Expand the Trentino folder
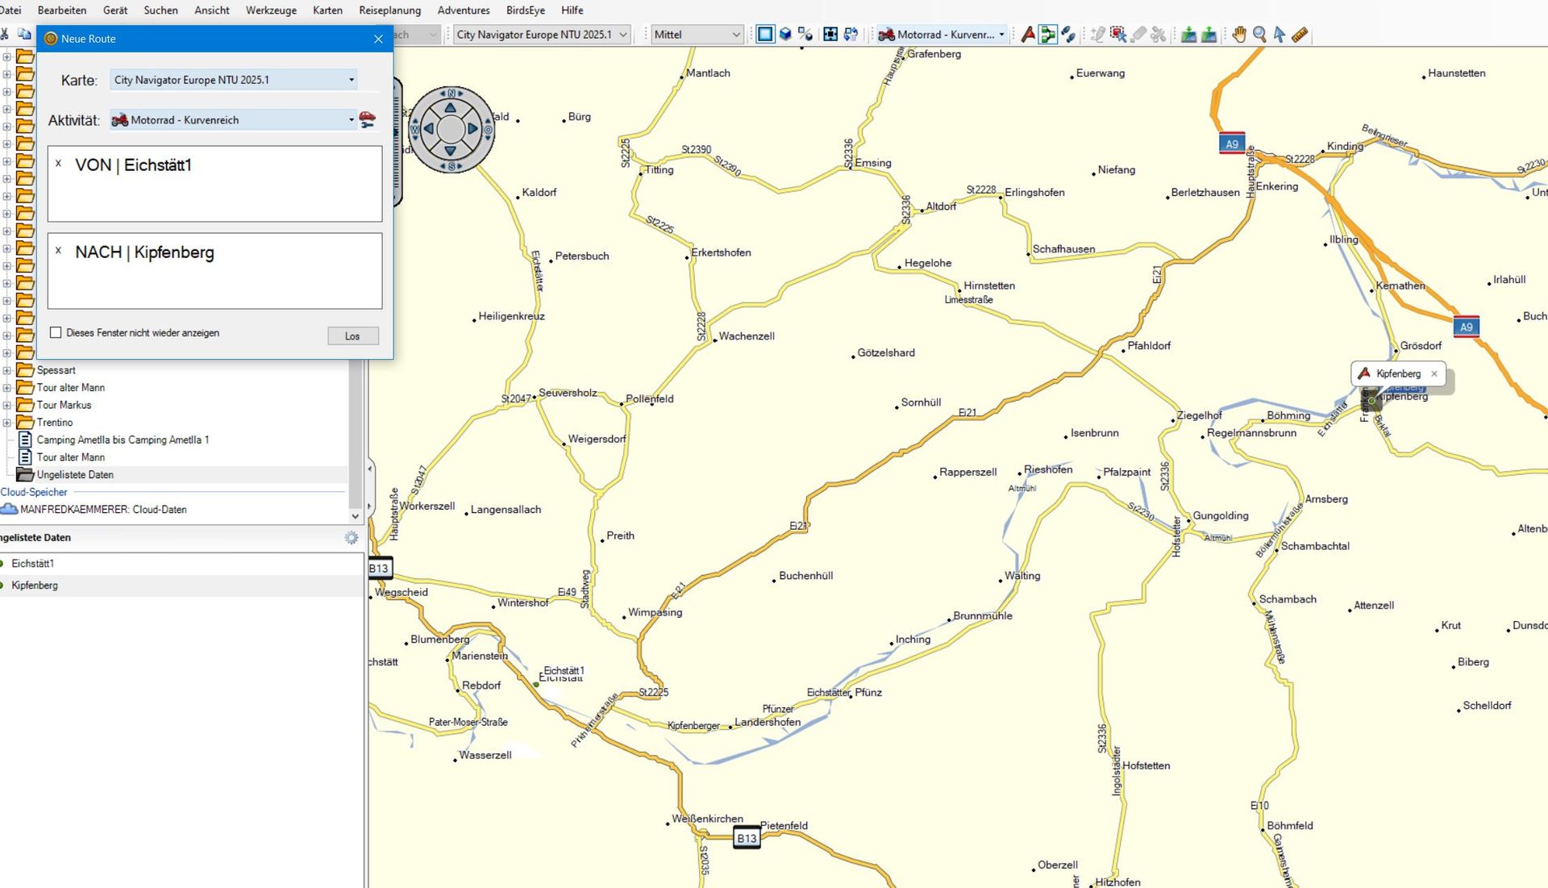1548x888 pixels. click(7, 423)
